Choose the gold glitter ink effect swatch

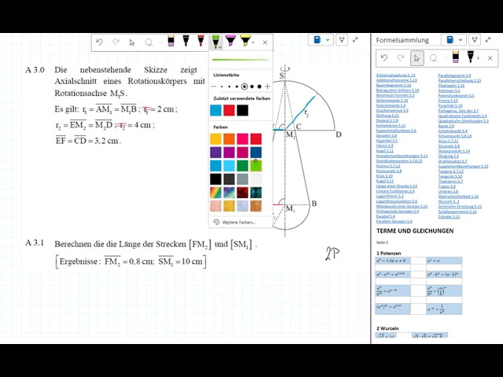pos(229,206)
